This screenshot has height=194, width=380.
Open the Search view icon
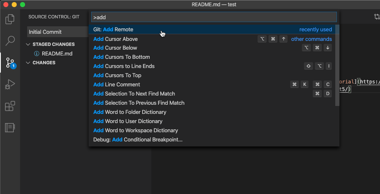[10, 40]
